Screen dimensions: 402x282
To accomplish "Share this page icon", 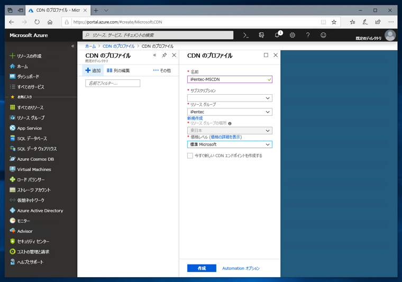I will tap(378, 22).
